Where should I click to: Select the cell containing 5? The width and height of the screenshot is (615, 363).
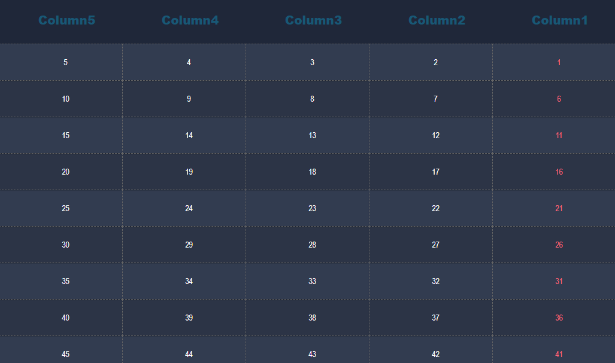tap(65, 62)
